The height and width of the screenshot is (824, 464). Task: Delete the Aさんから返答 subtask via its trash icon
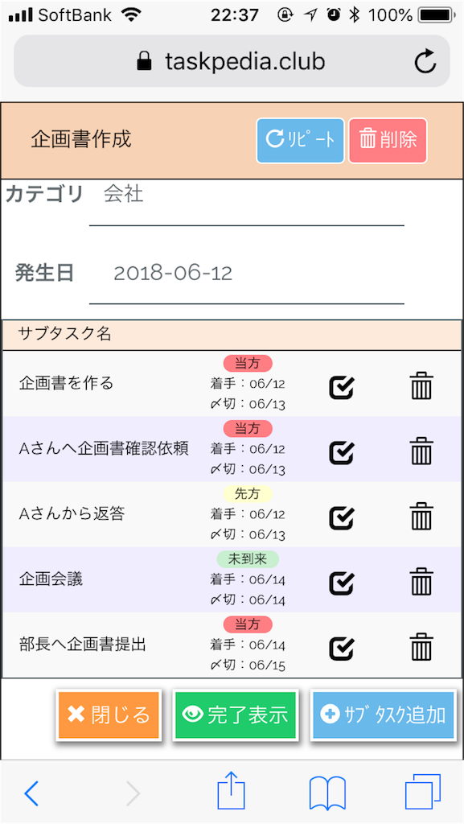(421, 517)
